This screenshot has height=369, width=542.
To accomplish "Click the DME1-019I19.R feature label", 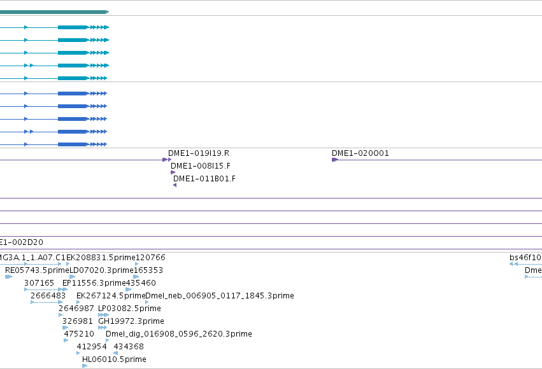I will [x=199, y=153].
